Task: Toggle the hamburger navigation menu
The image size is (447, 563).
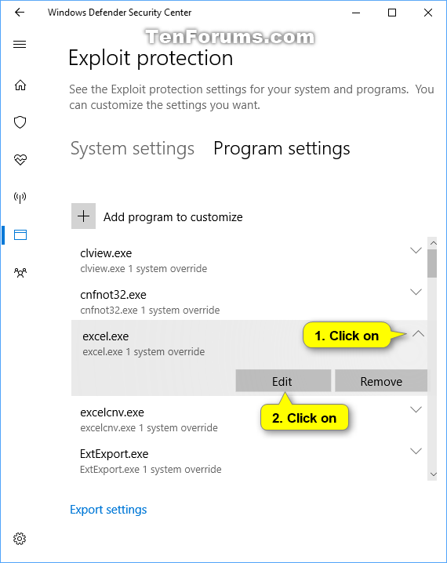Action: click(20, 45)
